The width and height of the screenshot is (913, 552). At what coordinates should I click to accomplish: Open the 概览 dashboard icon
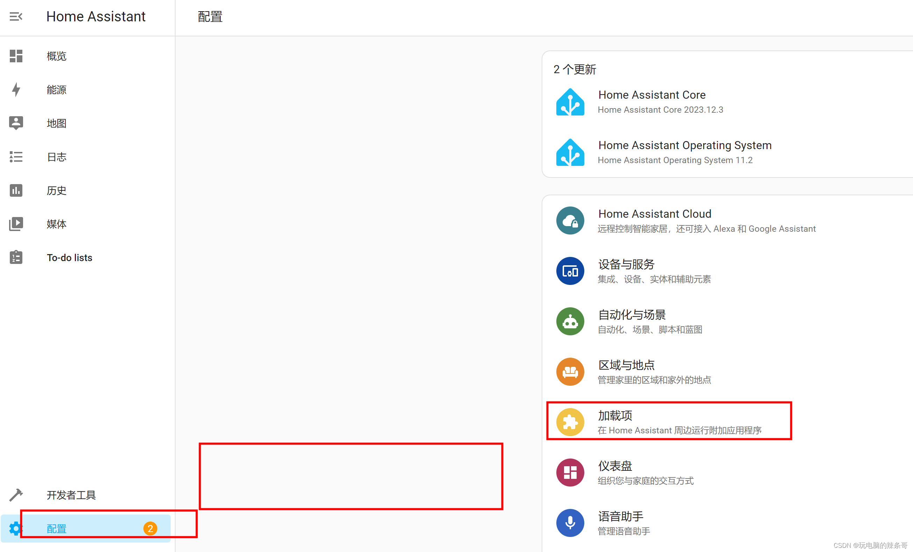pos(16,56)
